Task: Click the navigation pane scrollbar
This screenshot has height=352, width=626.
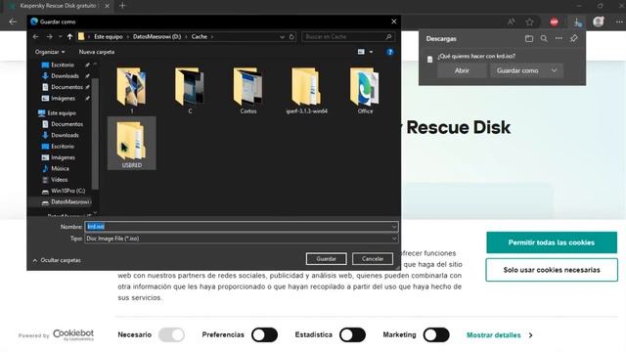Action: click(x=95, y=134)
